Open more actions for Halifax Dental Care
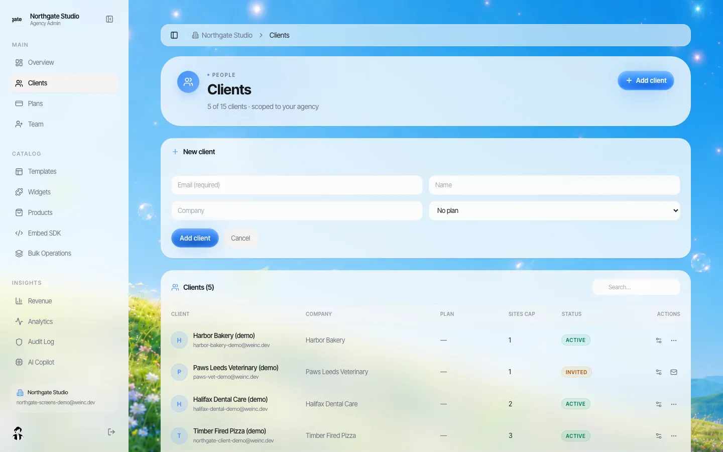The width and height of the screenshot is (723, 452). point(674,404)
